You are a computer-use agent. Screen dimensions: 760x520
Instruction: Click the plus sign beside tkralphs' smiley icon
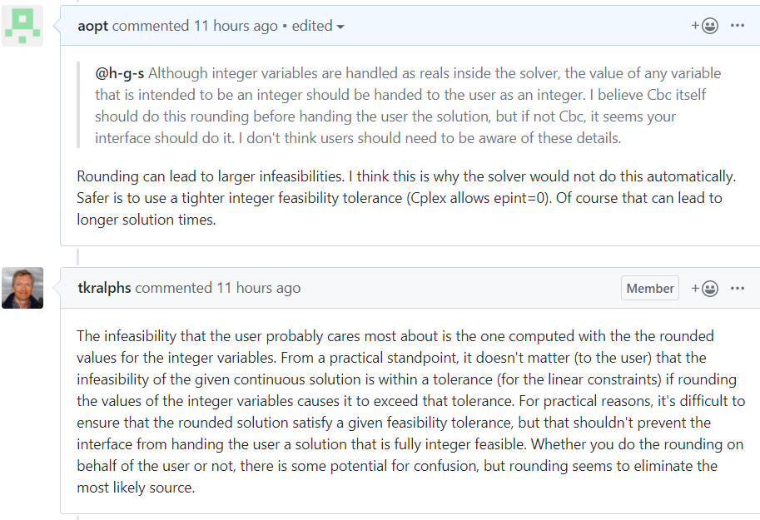695,288
